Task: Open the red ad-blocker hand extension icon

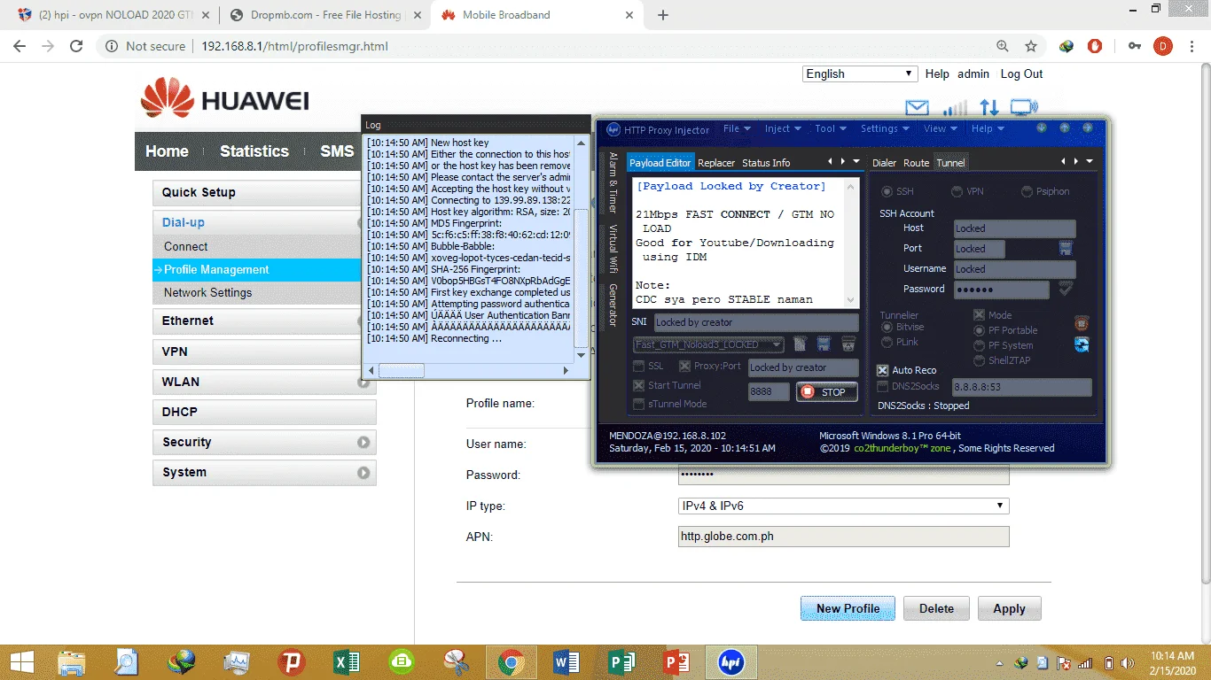Action: coord(1095,46)
